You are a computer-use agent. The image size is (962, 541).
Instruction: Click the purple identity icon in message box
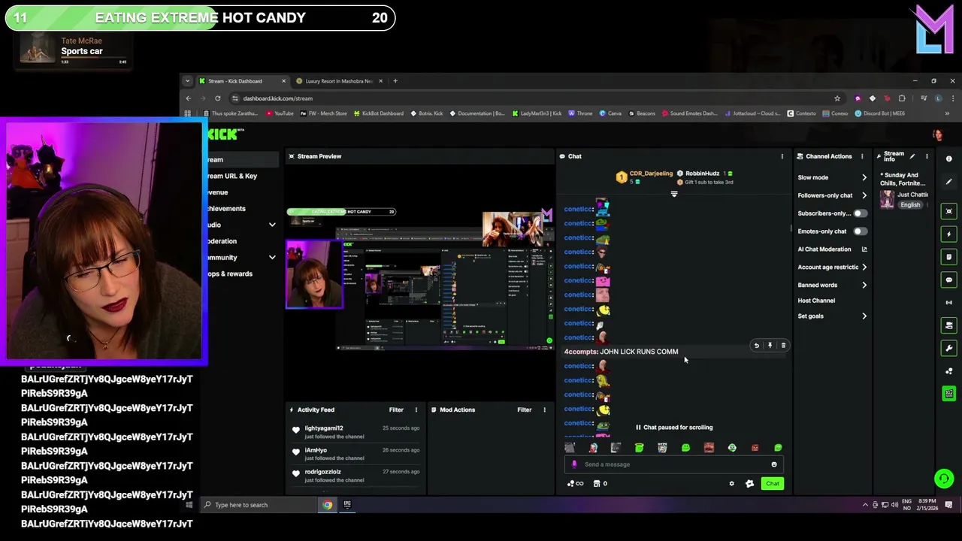pyautogui.click(x=574, y=464)
